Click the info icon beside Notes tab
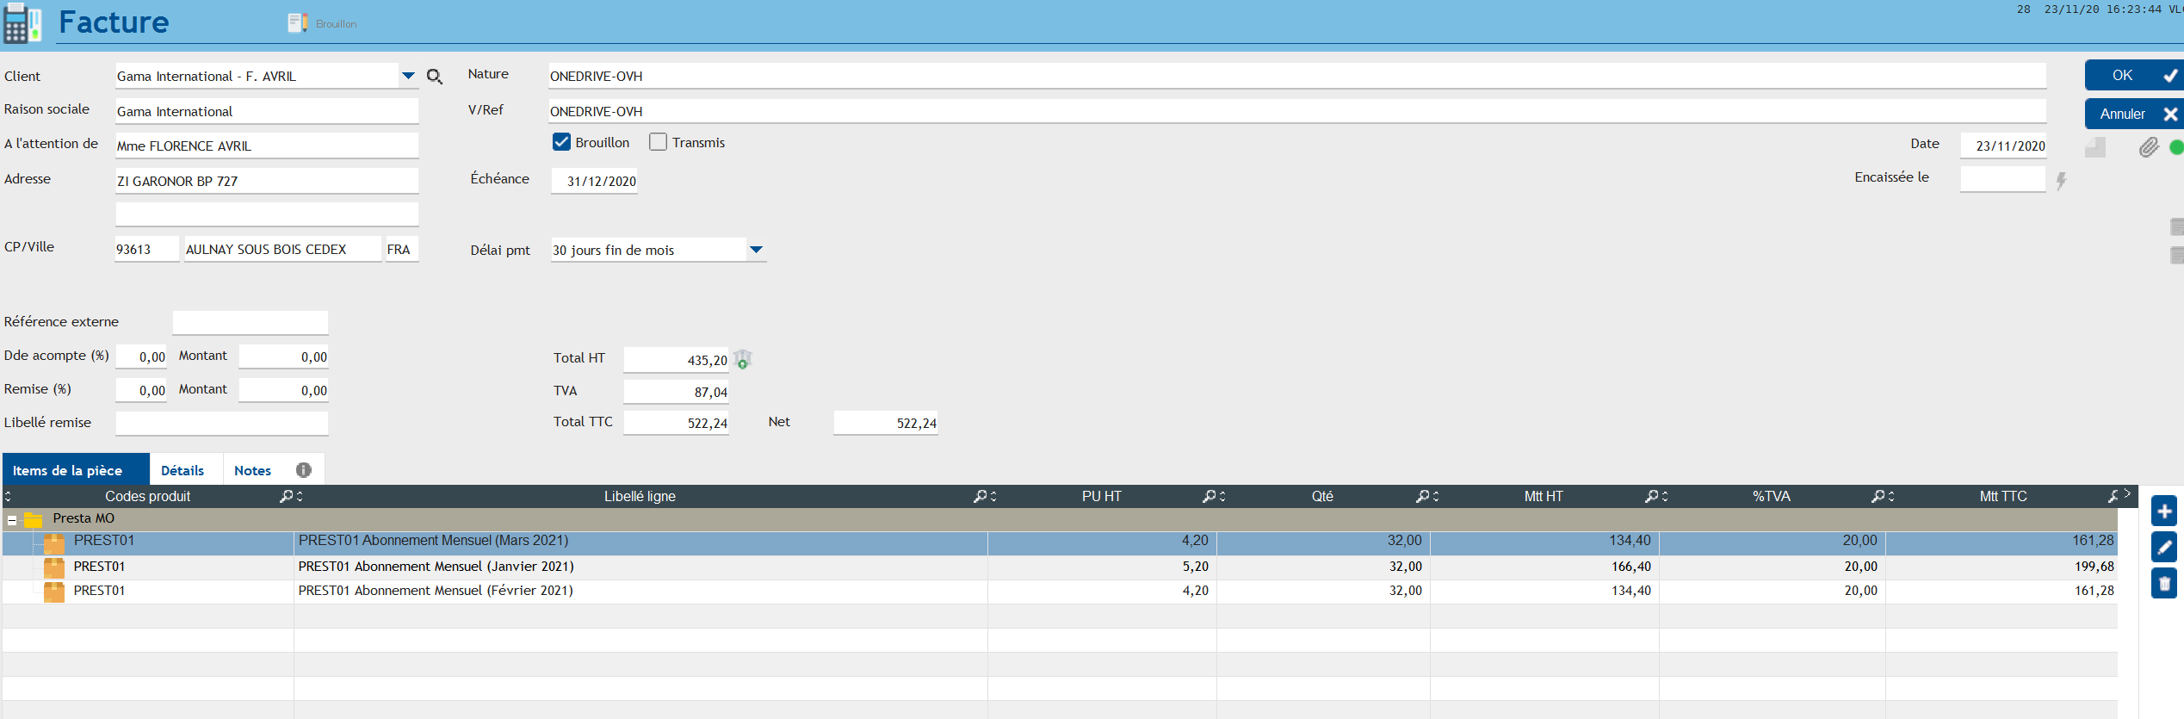Image resolution: width=2184 pixels, height=719 pixels. pyautogui.click(x=303, y=470)
